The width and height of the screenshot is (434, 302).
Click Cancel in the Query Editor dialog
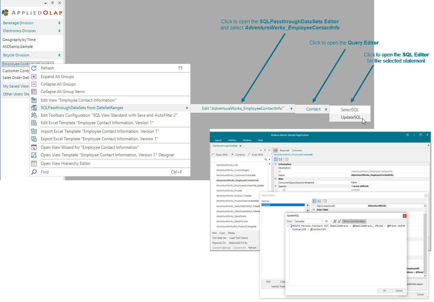420,294
